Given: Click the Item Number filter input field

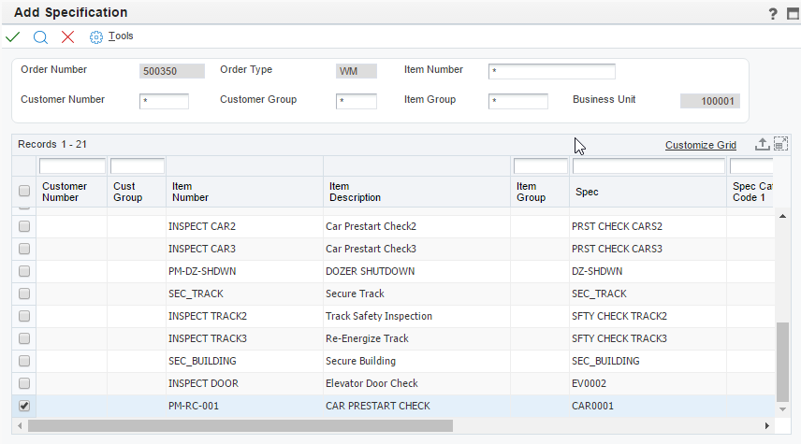Looking at the screenshot, I should click(551, 72).
